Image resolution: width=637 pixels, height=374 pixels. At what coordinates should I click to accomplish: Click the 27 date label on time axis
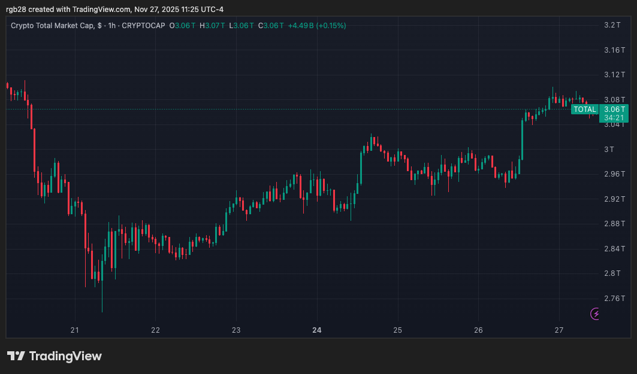pos(559,330)
